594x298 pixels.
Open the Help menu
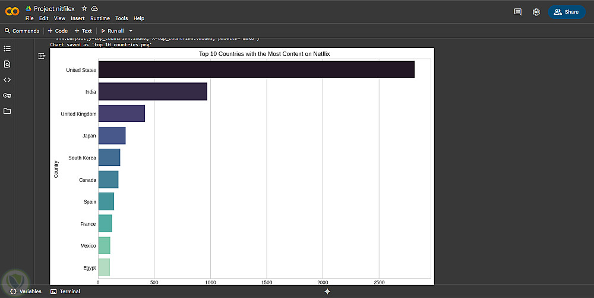pyautogui.click(x=138, y=18)
